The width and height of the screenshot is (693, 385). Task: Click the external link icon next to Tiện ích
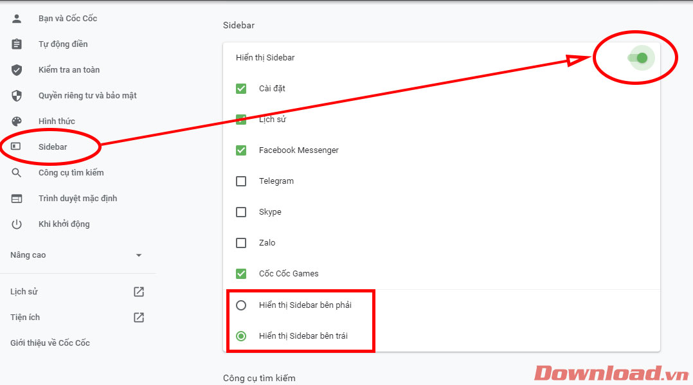139,318
